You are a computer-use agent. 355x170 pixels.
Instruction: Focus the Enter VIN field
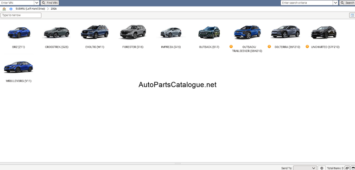click(17, 3)
